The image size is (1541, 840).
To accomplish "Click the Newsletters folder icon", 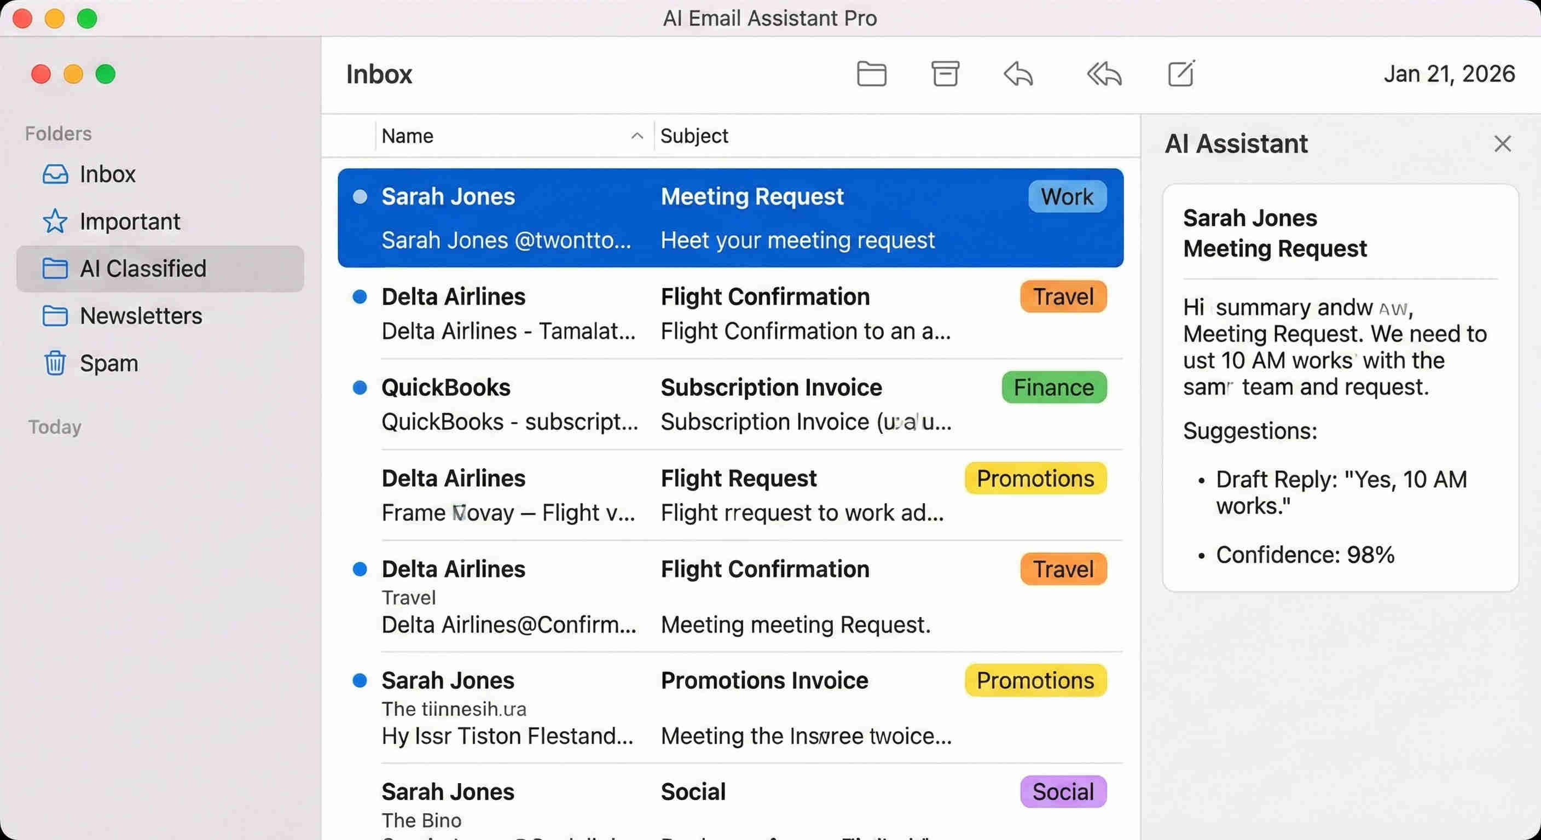I will (x=55, y=316).
